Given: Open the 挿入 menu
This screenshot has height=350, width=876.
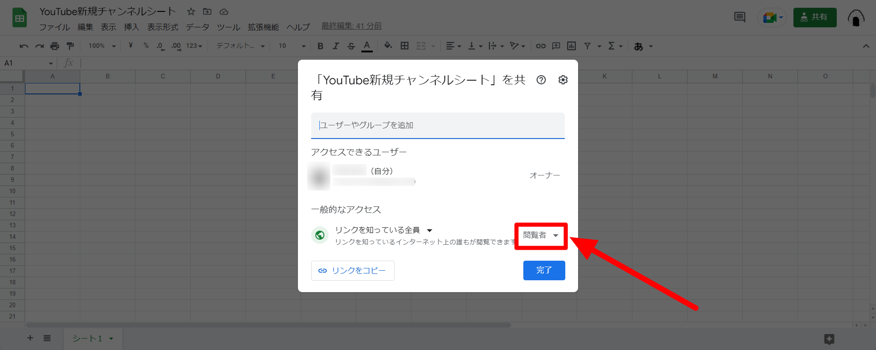Looking at the screenshot, I should pos(131,27).
